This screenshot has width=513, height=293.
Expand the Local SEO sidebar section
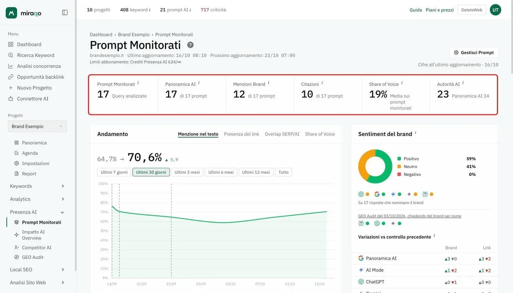click(x=37, y=270)
